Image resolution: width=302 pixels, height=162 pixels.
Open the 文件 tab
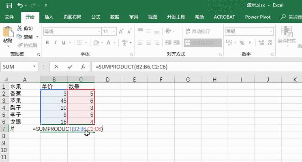(9, 17)
